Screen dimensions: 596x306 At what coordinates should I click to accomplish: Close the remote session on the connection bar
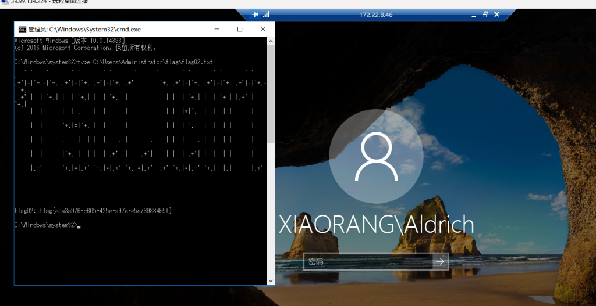(496, 14)
